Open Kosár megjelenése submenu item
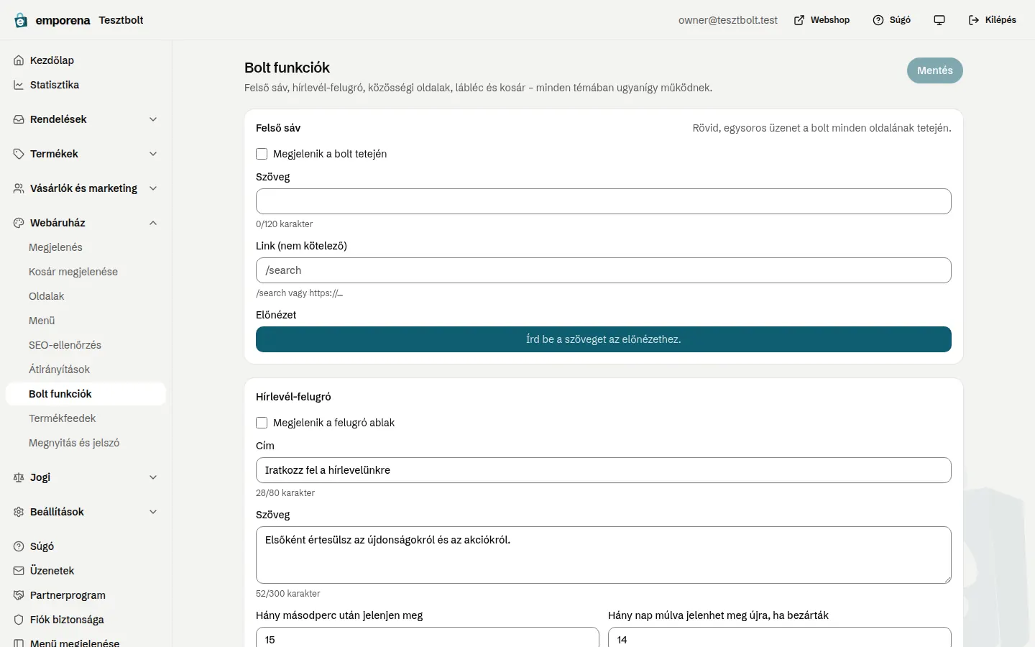Image resolution: width=1035 pixels, height=647 pixels. tap(86, 272)
